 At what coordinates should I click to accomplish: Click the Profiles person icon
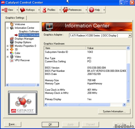[45, 10]
